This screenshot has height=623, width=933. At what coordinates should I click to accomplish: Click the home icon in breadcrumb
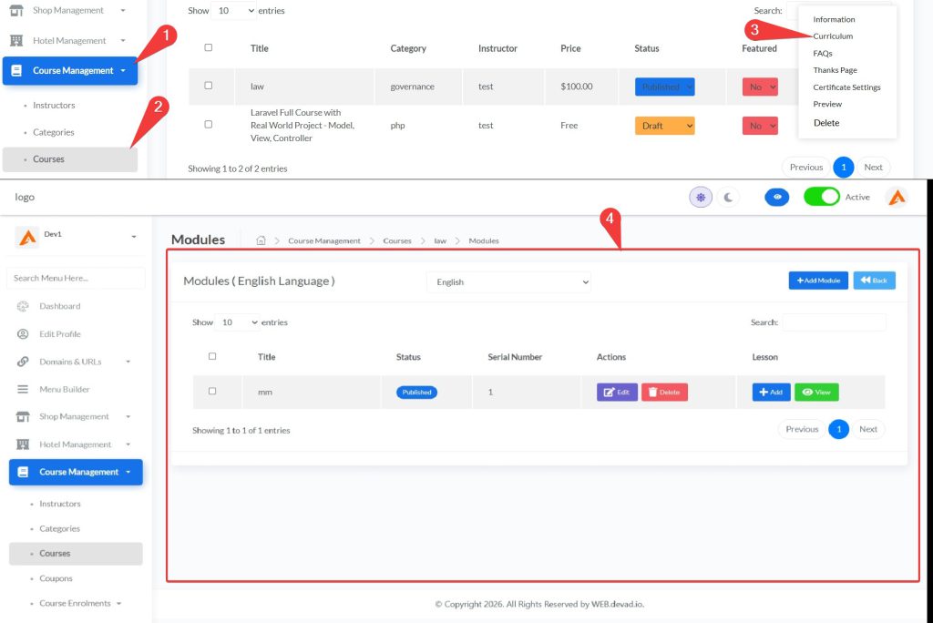[x=261, y=240]
